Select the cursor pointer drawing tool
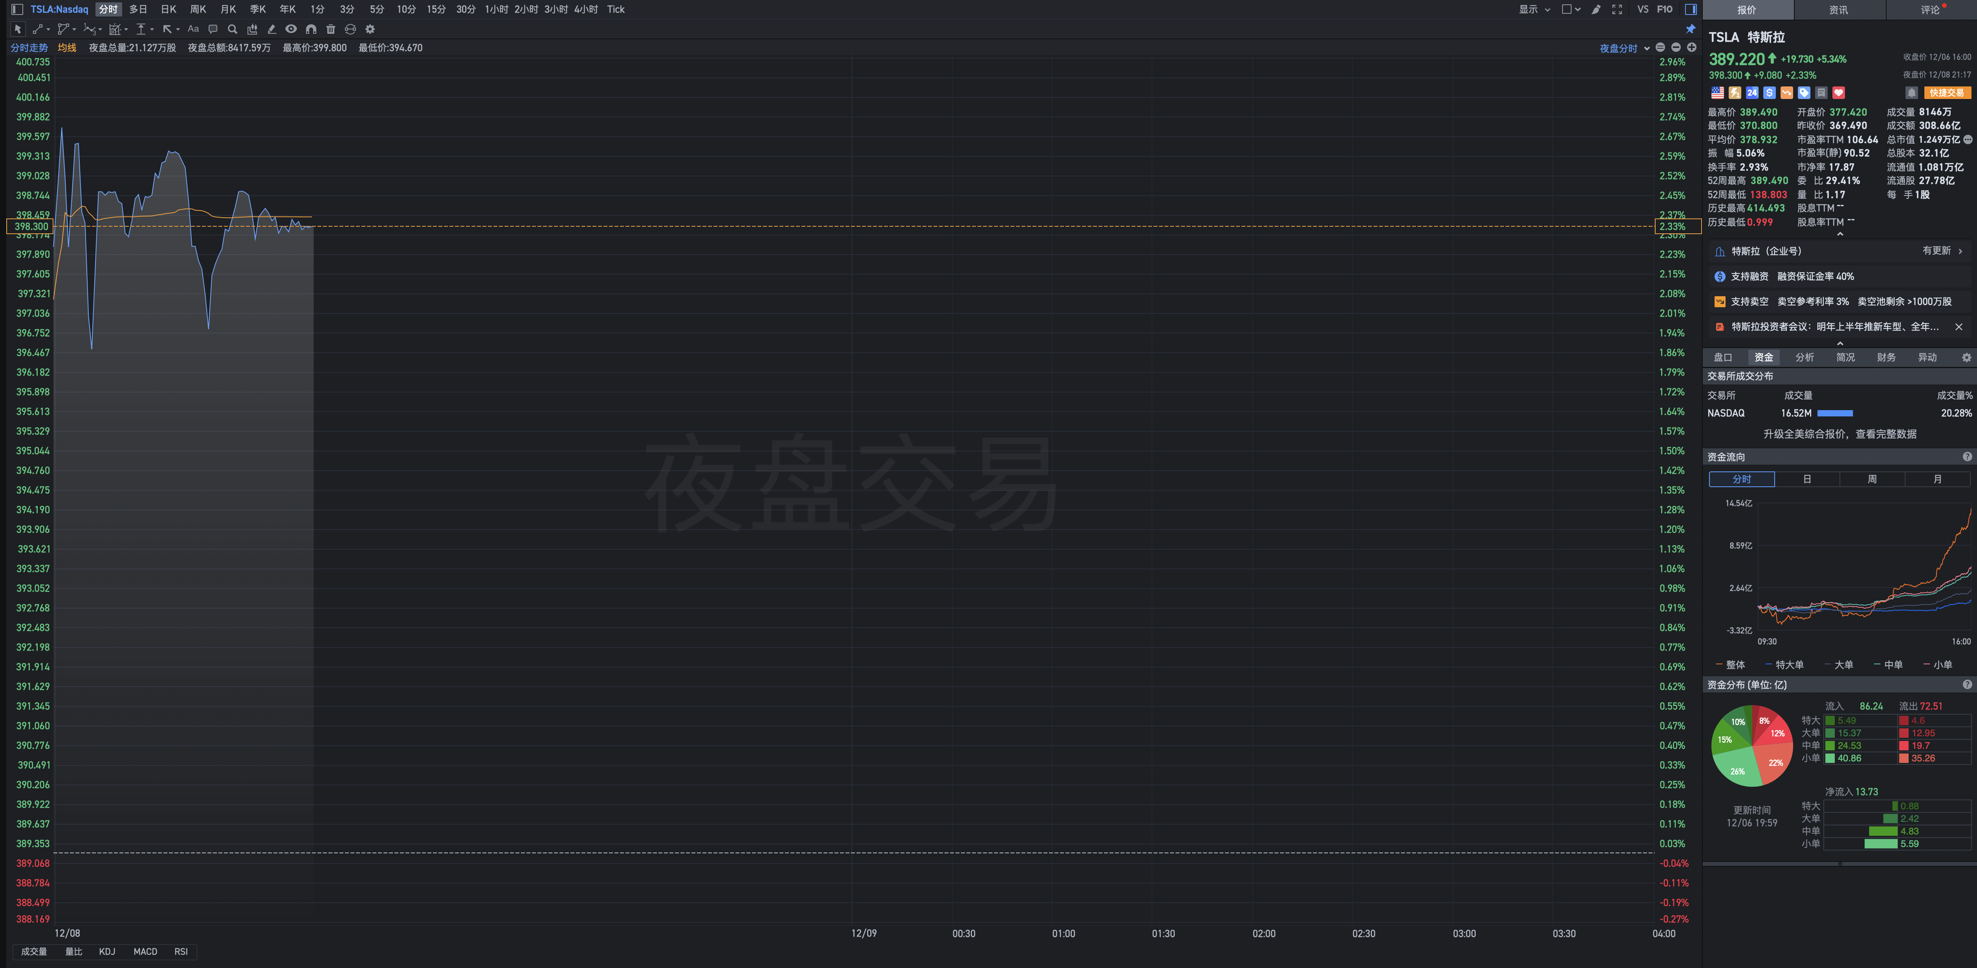Screen dimensions: 1977x968 point(18,29)
